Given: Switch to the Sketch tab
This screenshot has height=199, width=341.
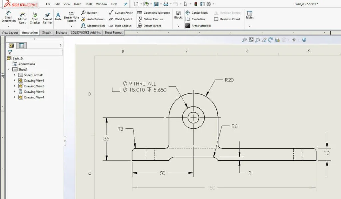Looking at the screenshot, I should point(47,33).
